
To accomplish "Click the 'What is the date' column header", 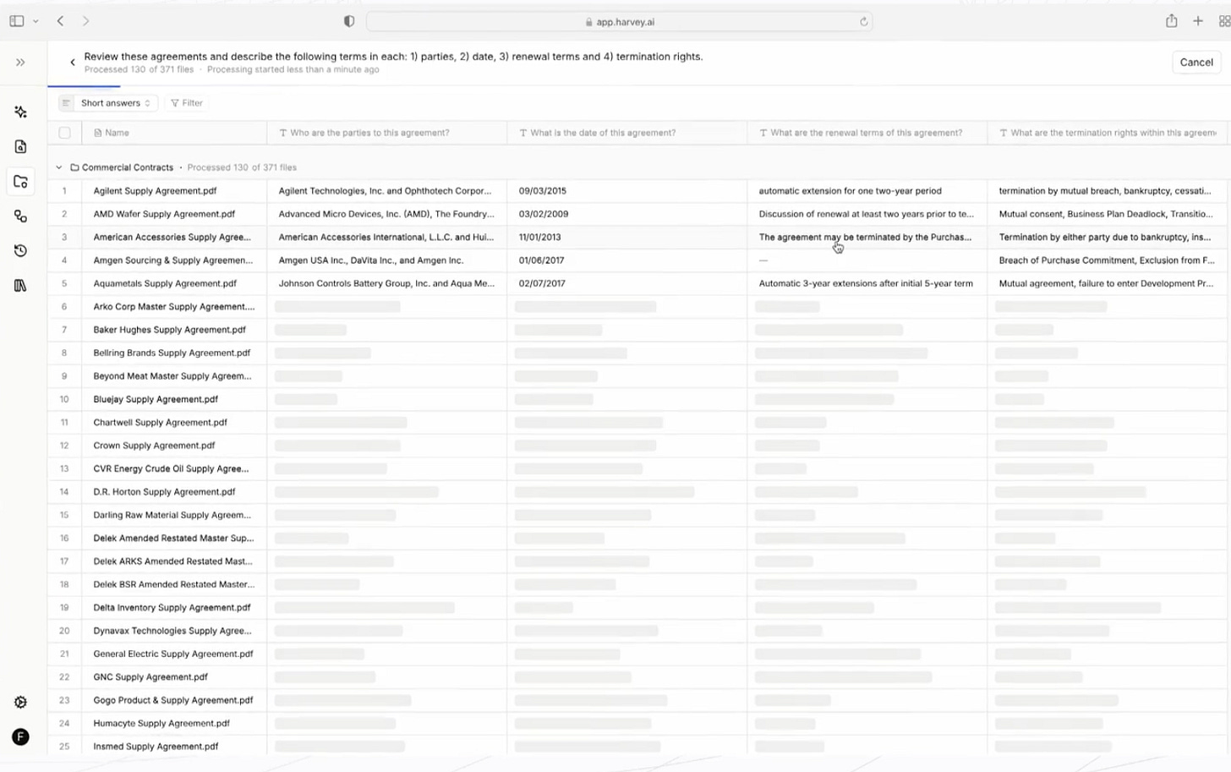I will (x=627, y=133).
